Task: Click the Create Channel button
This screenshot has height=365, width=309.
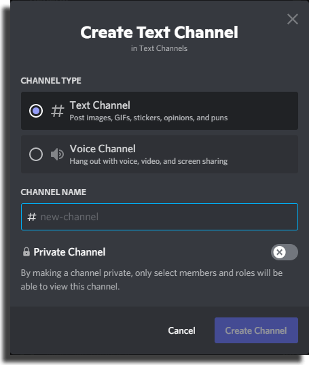Action: pos(256,330)
